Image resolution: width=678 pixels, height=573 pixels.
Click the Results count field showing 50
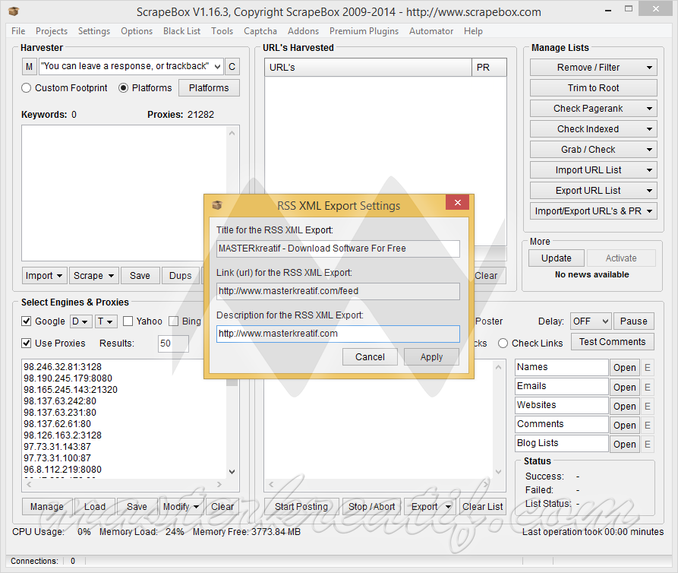(x=173, y=343)
